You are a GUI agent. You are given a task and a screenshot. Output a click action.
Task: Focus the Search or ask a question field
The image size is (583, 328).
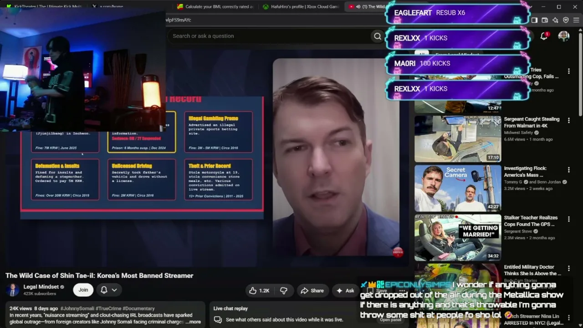pos(269,36)
